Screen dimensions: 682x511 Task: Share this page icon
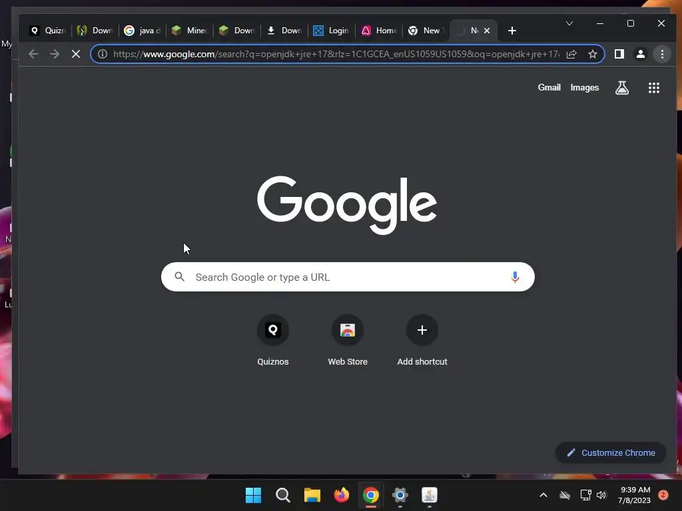pos(571,54)
